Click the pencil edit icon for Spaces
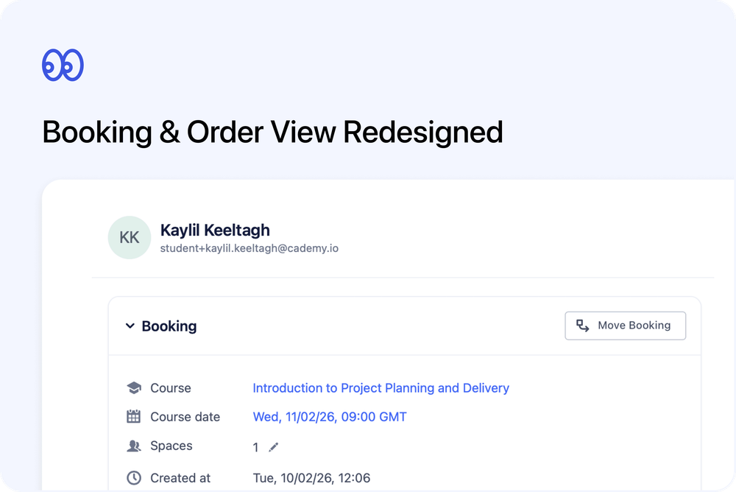The width and height of the screenshot is (736, 492). pos(273,446)
